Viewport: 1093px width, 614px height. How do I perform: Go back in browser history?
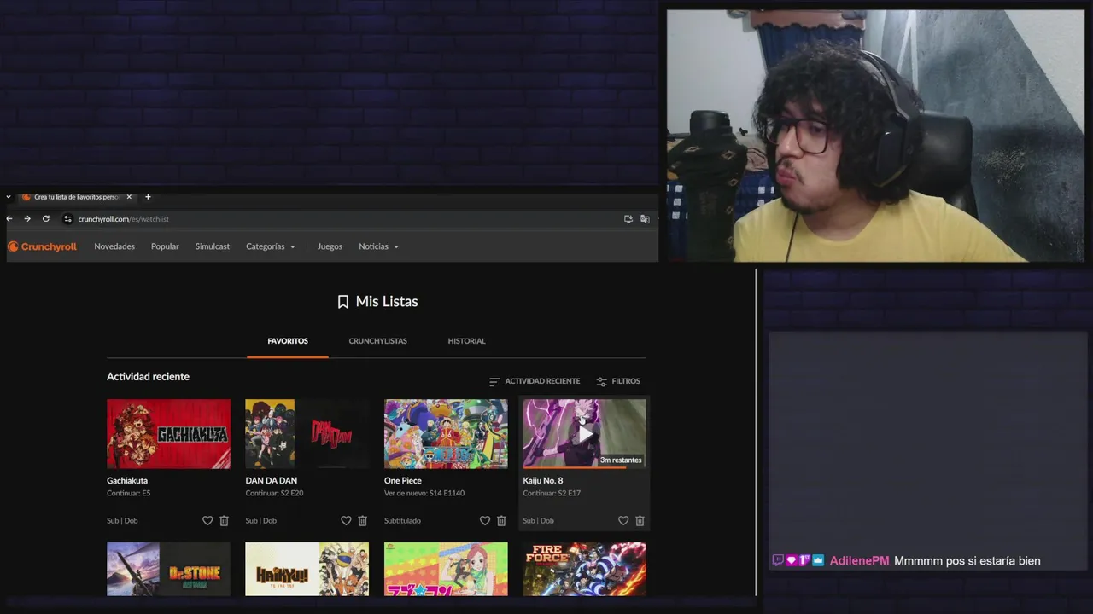(9, 219)
